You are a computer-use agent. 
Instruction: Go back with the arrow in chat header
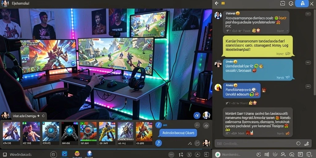(x=217, y=3)
